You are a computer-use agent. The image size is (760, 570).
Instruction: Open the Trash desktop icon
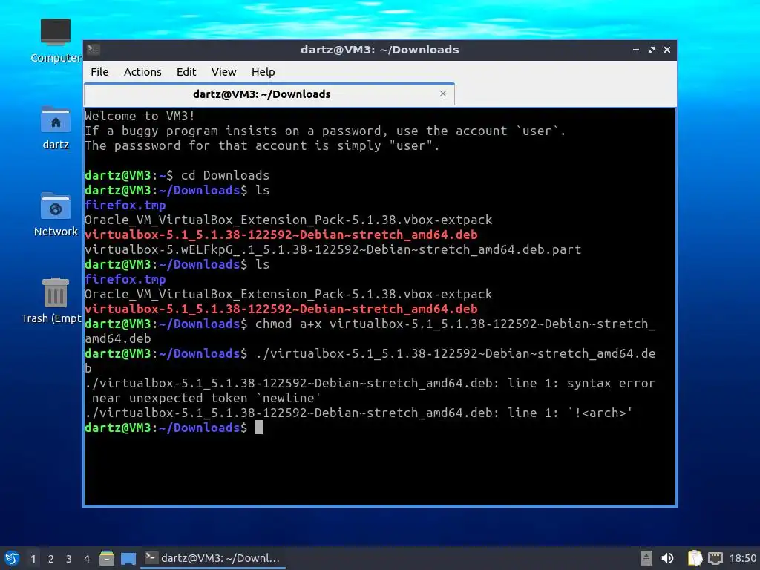coord(53,301)
